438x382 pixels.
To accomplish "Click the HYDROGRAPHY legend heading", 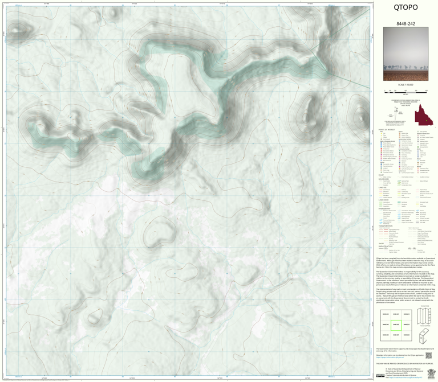I will (x=384, y=208).
